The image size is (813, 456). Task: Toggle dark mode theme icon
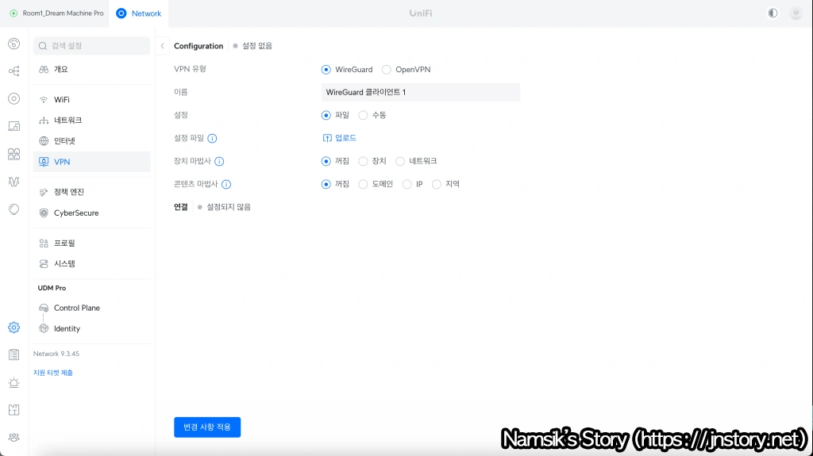pyautogui.click(x=773, y=13)
